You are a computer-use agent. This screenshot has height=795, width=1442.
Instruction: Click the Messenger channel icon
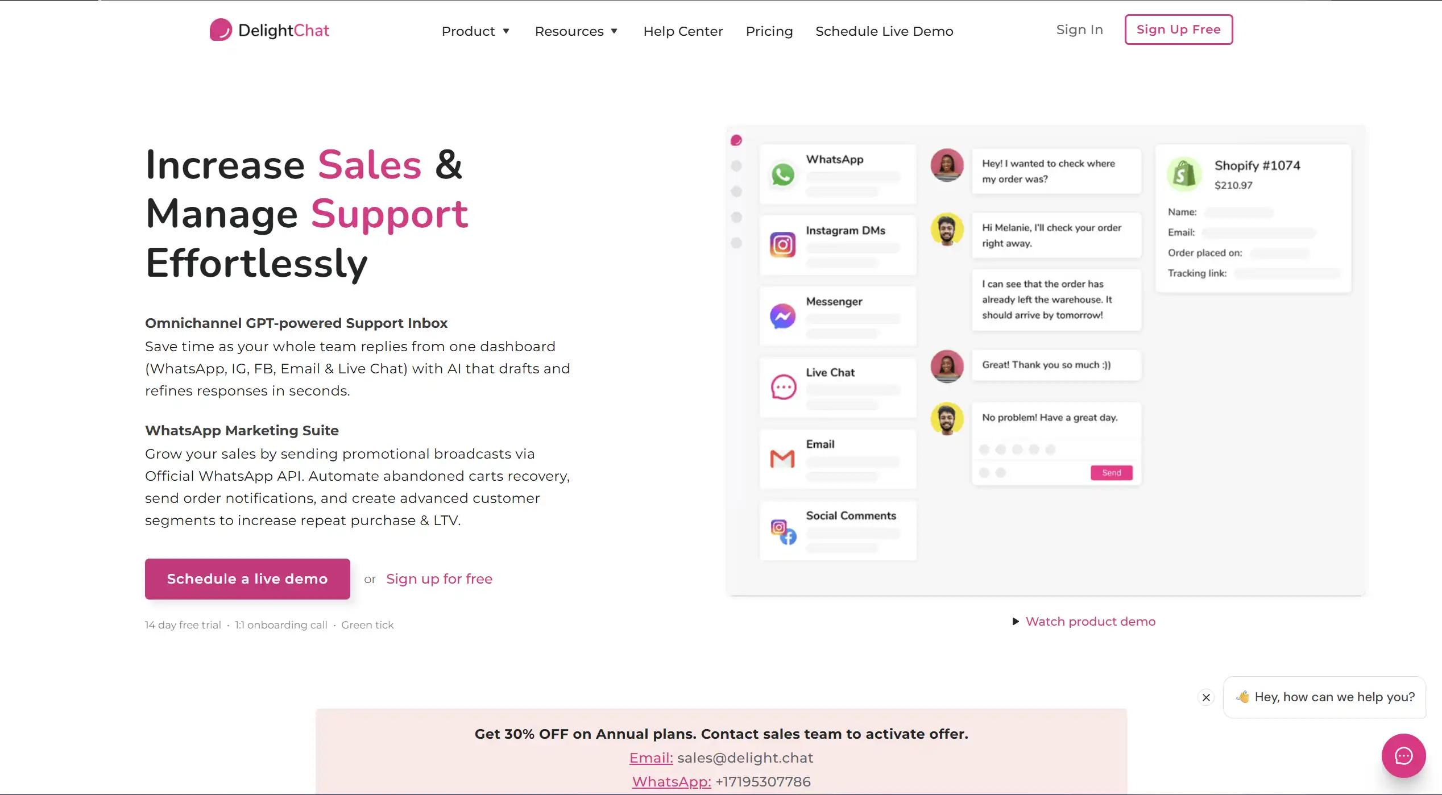[782, 316]
